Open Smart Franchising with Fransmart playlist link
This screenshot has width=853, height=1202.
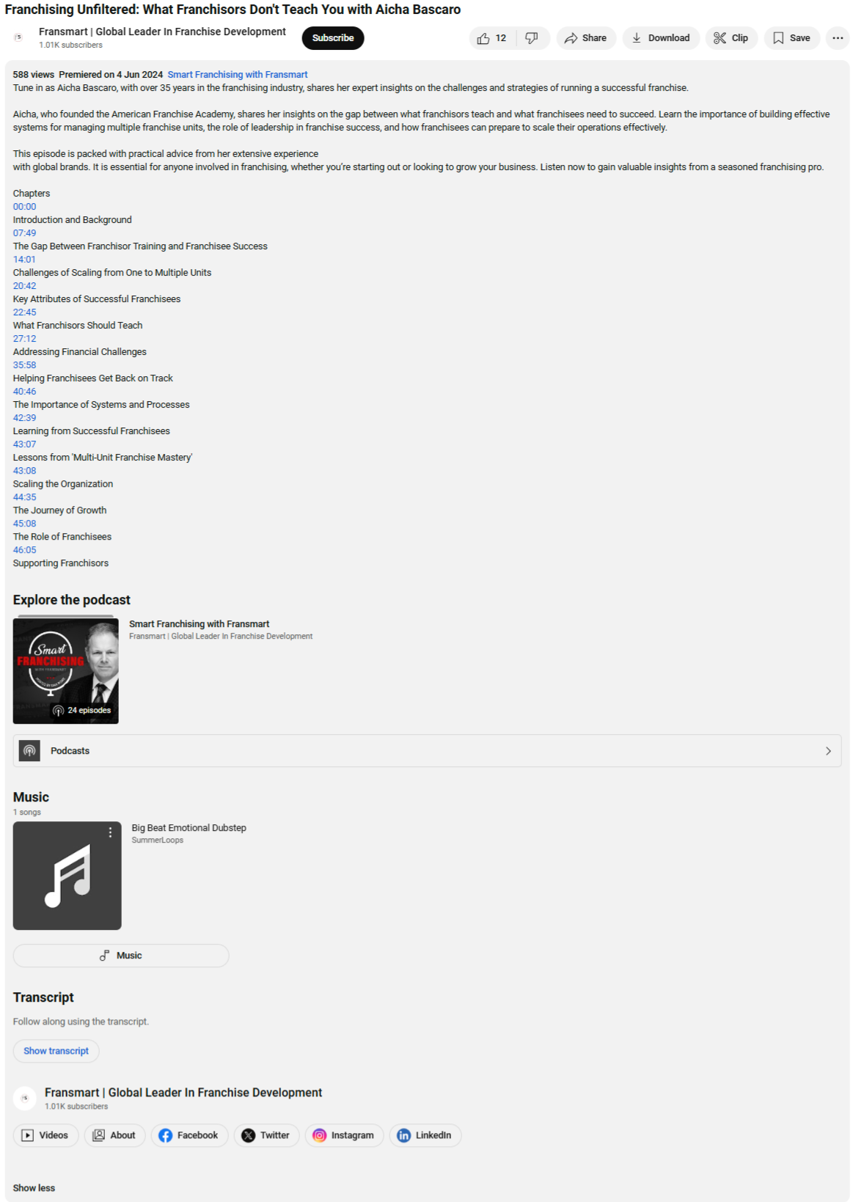coord(238,75)
